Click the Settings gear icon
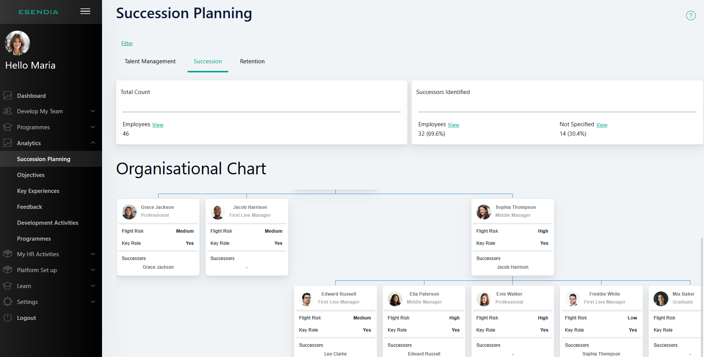This screenshot has height=357, width=704. [8, 302]
